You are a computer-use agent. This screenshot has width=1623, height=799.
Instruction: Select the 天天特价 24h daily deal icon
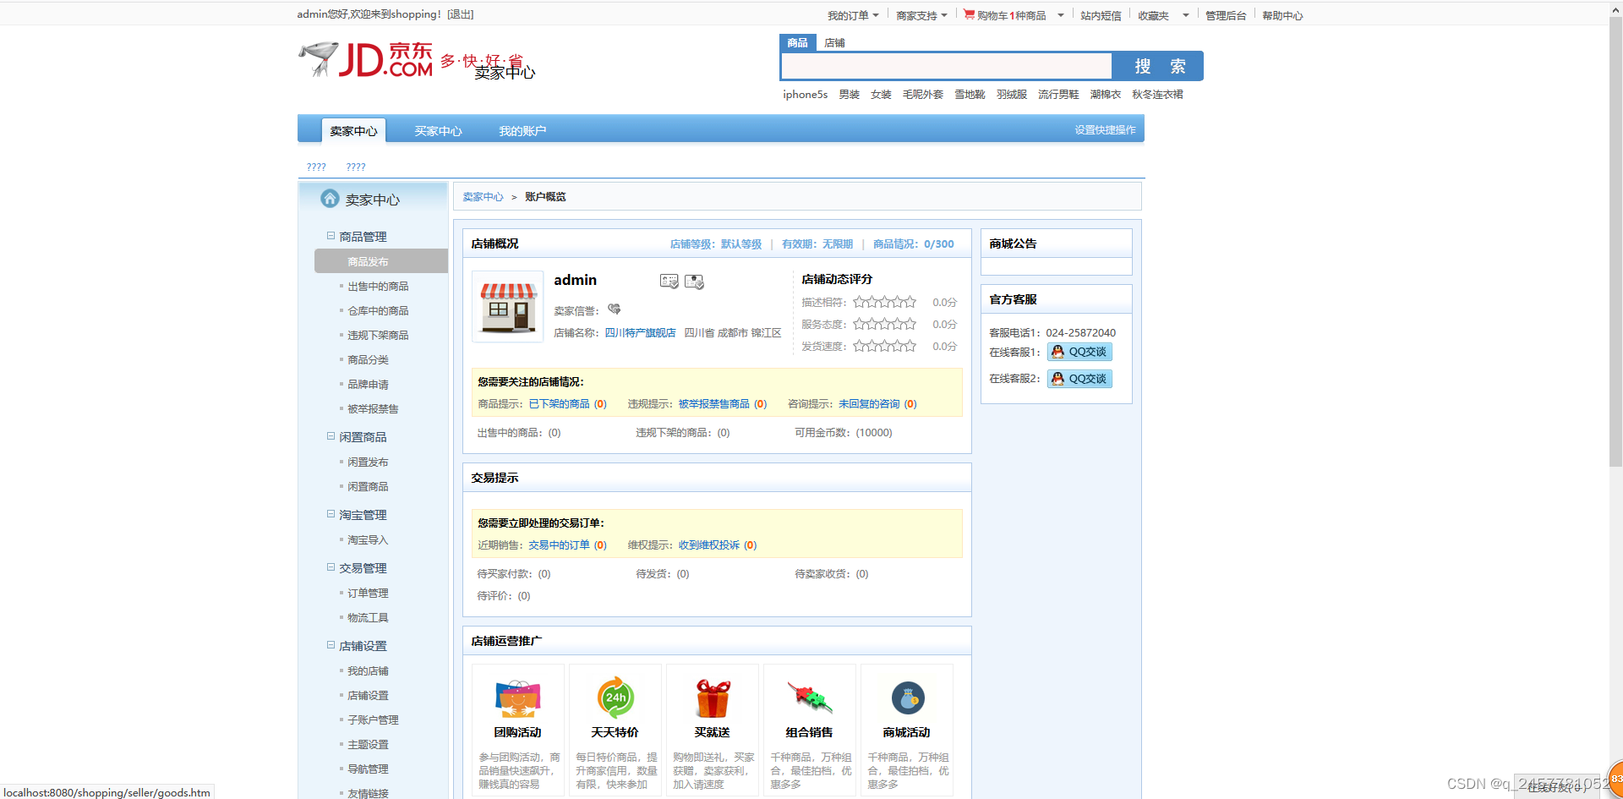click(x=615, y=698)
